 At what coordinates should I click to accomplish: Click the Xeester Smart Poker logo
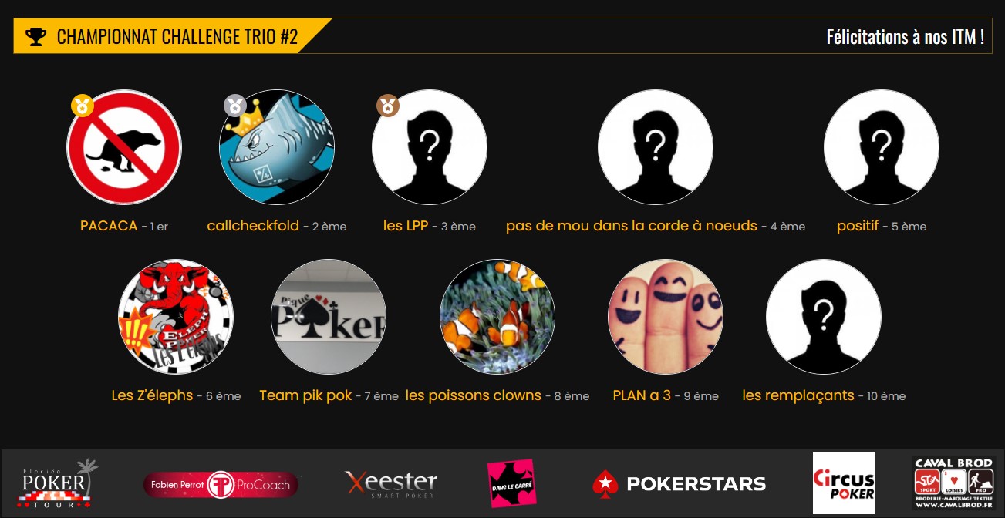click(x=391, y=484)
